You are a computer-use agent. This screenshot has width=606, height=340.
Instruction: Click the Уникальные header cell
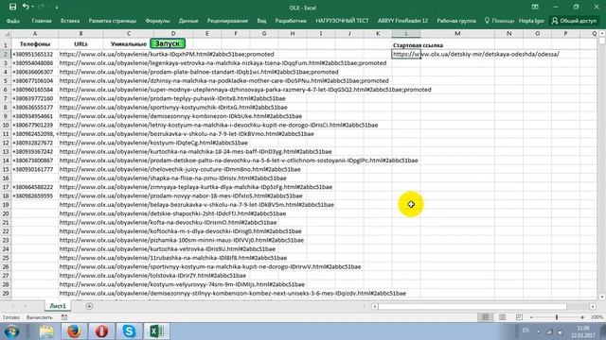129,44
